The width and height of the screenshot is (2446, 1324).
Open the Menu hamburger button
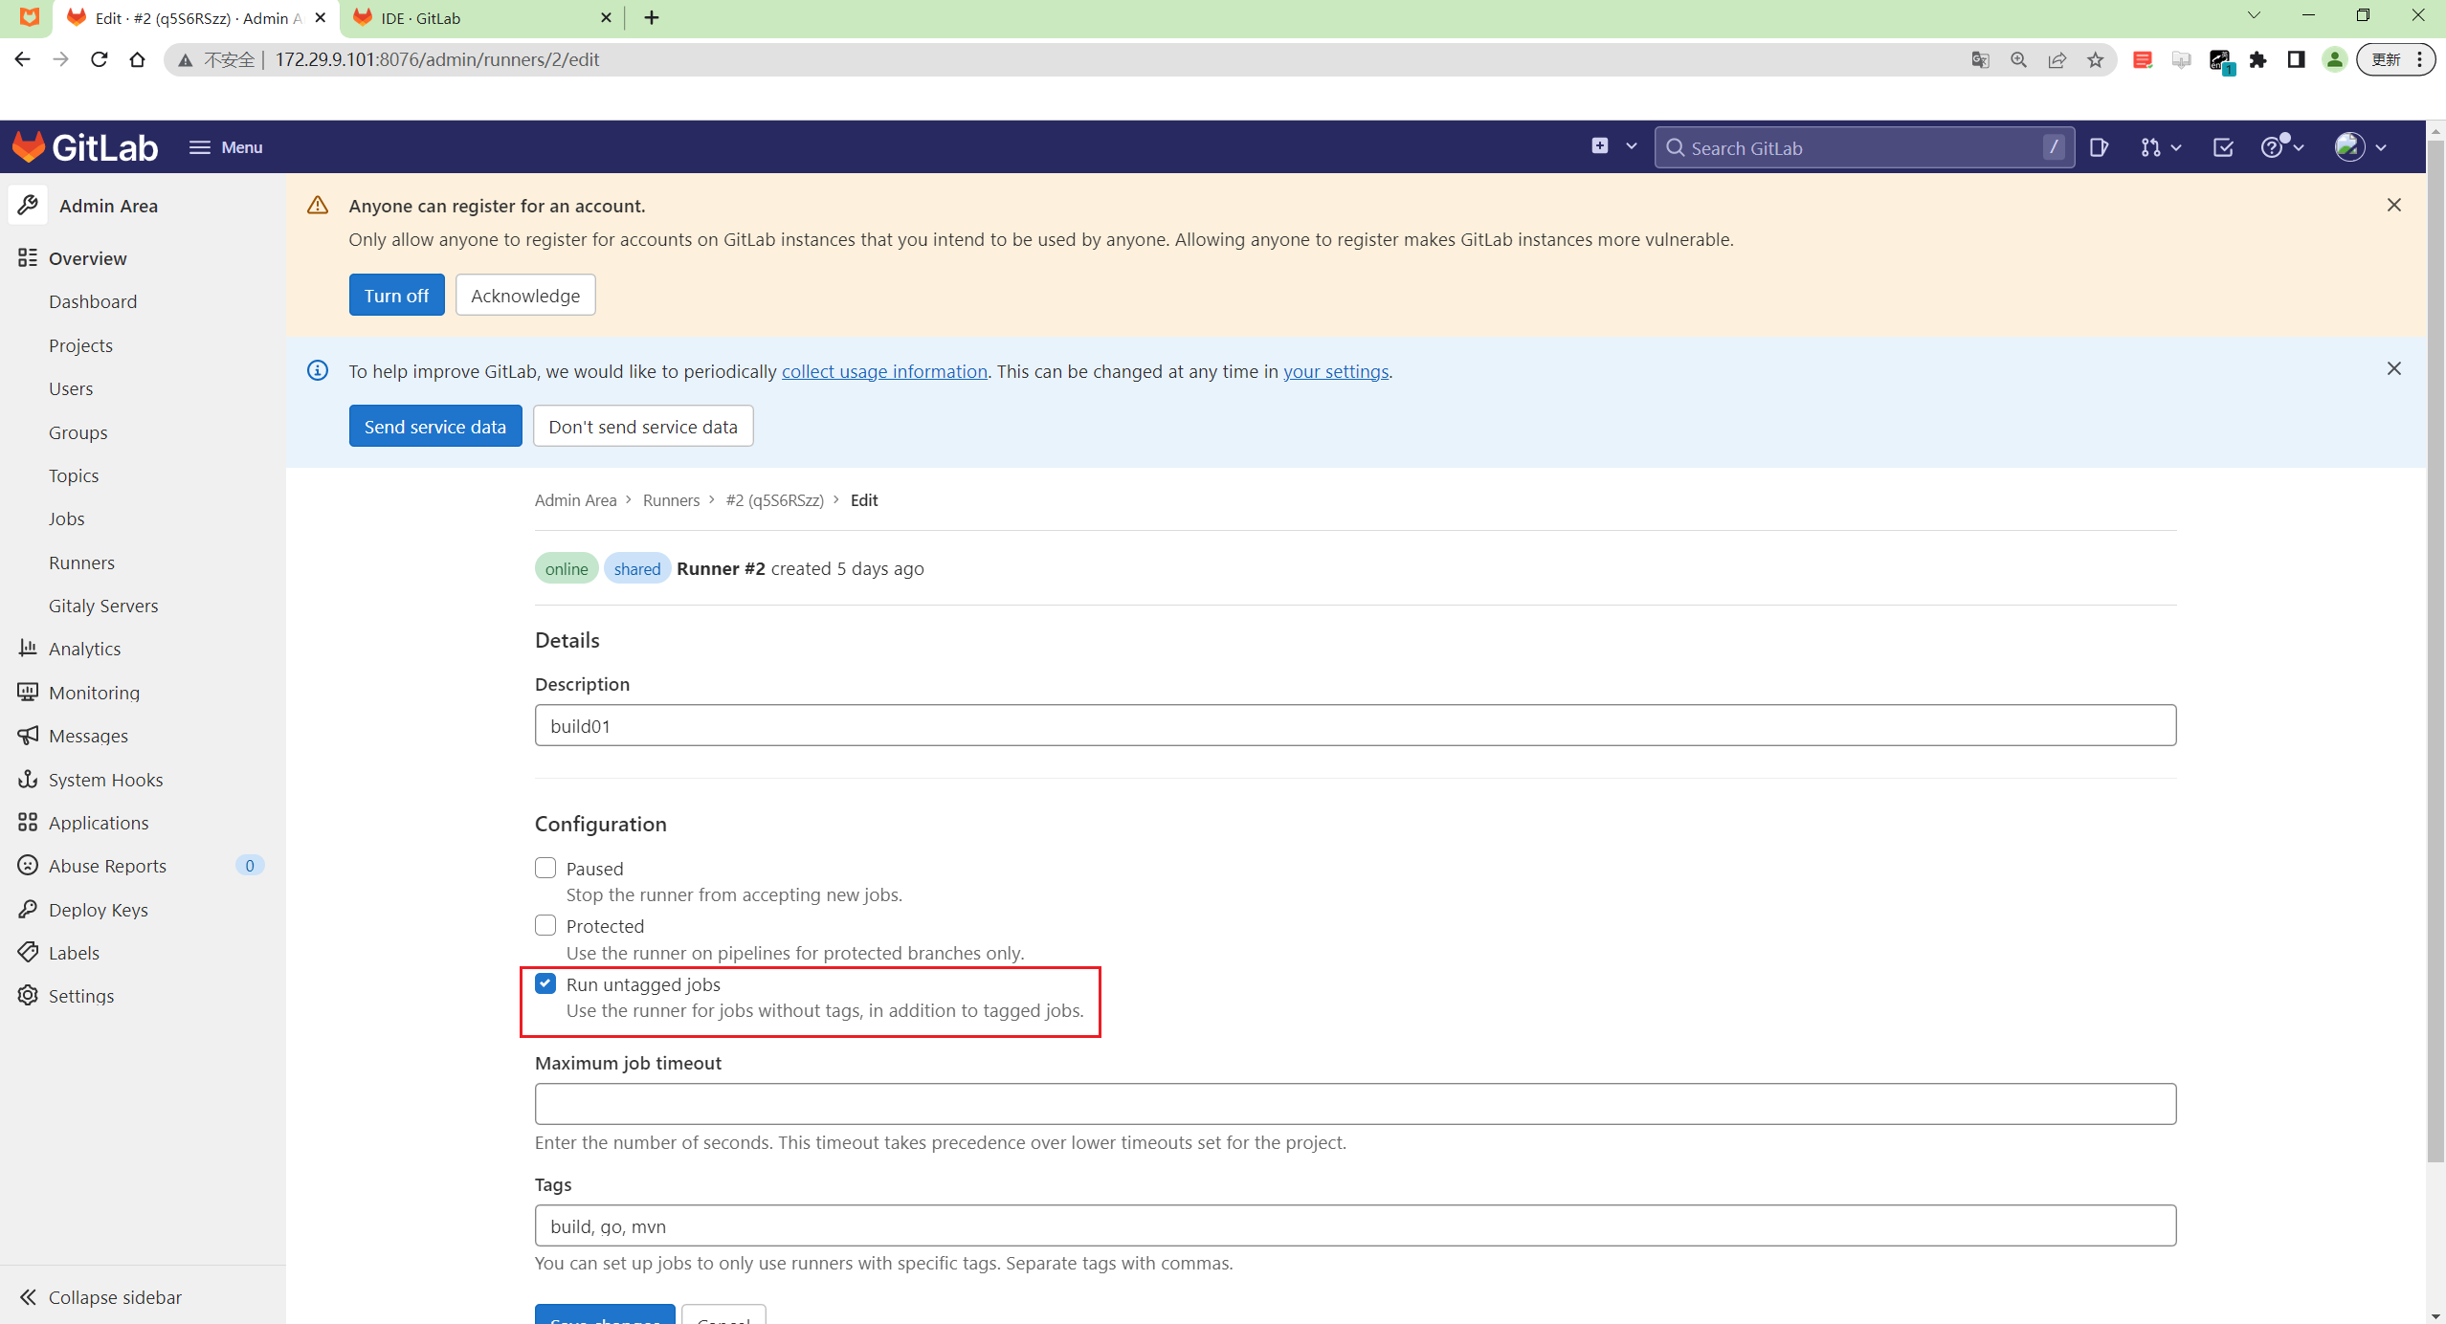226,147
